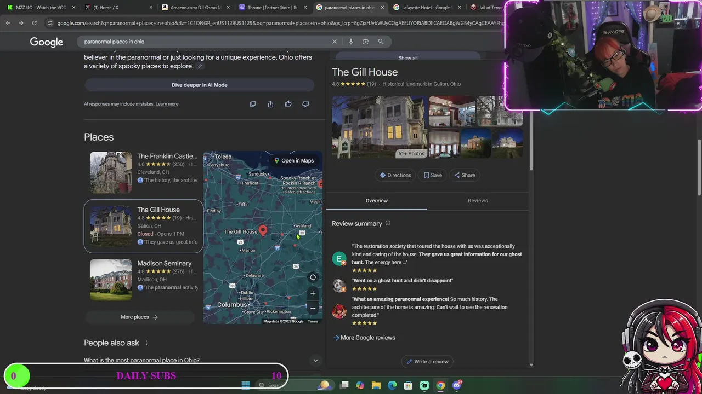
Task: Click Show all button above Gill House
Action: click(x=407, y=57)
